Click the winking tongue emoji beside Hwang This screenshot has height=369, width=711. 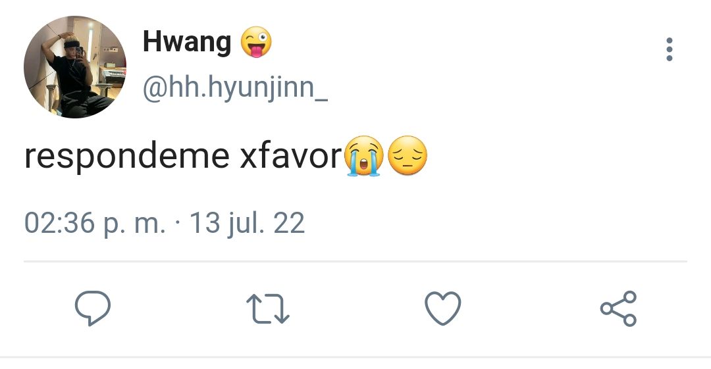255,42
